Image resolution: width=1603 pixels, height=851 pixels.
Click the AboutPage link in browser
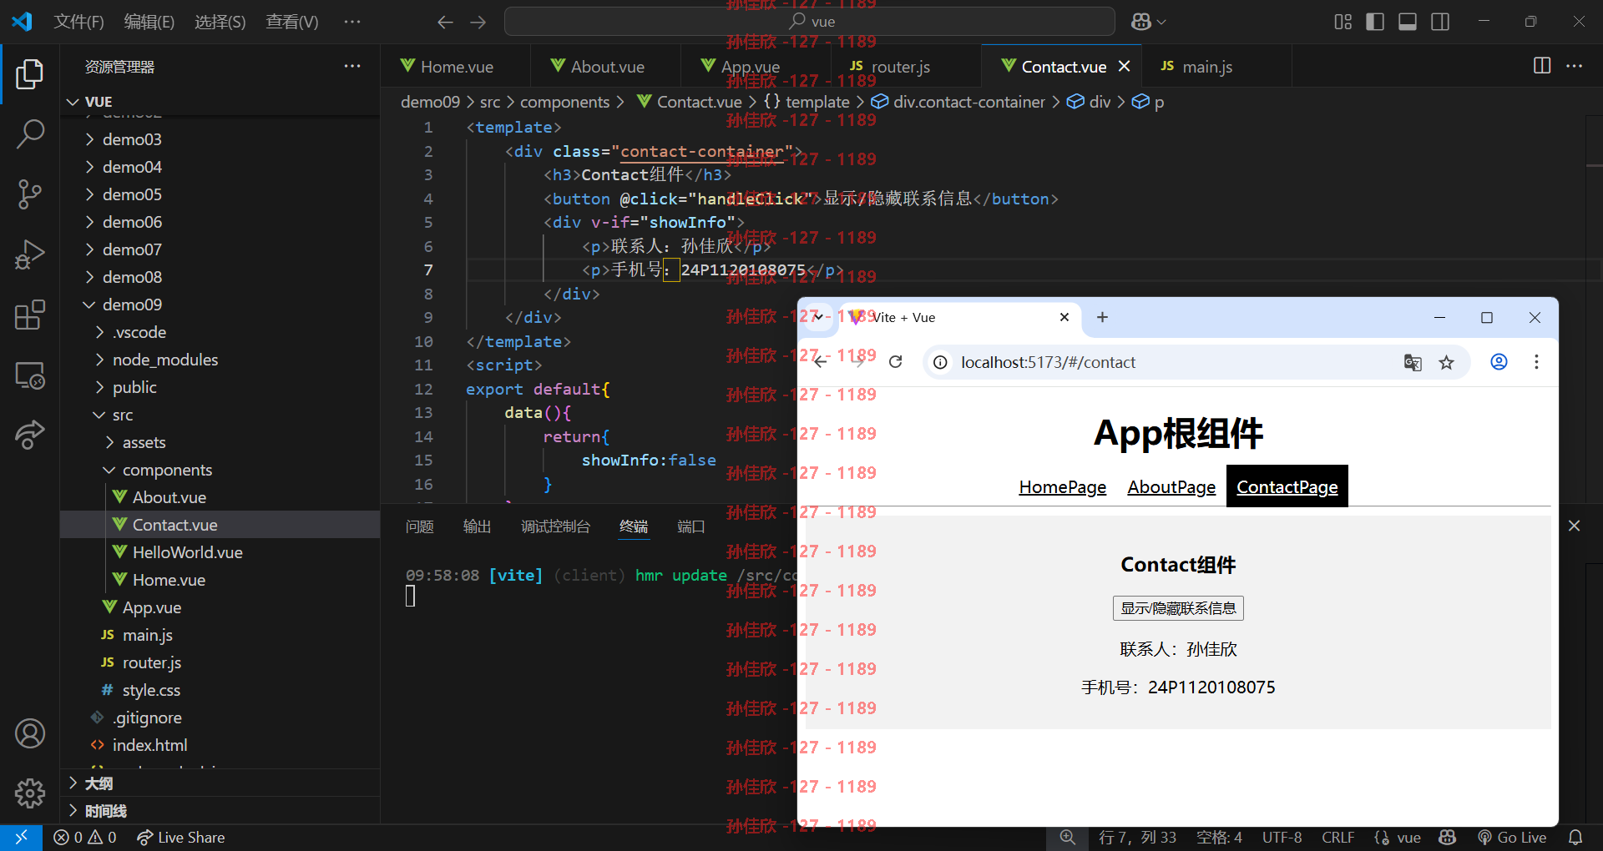point(1171,486)
